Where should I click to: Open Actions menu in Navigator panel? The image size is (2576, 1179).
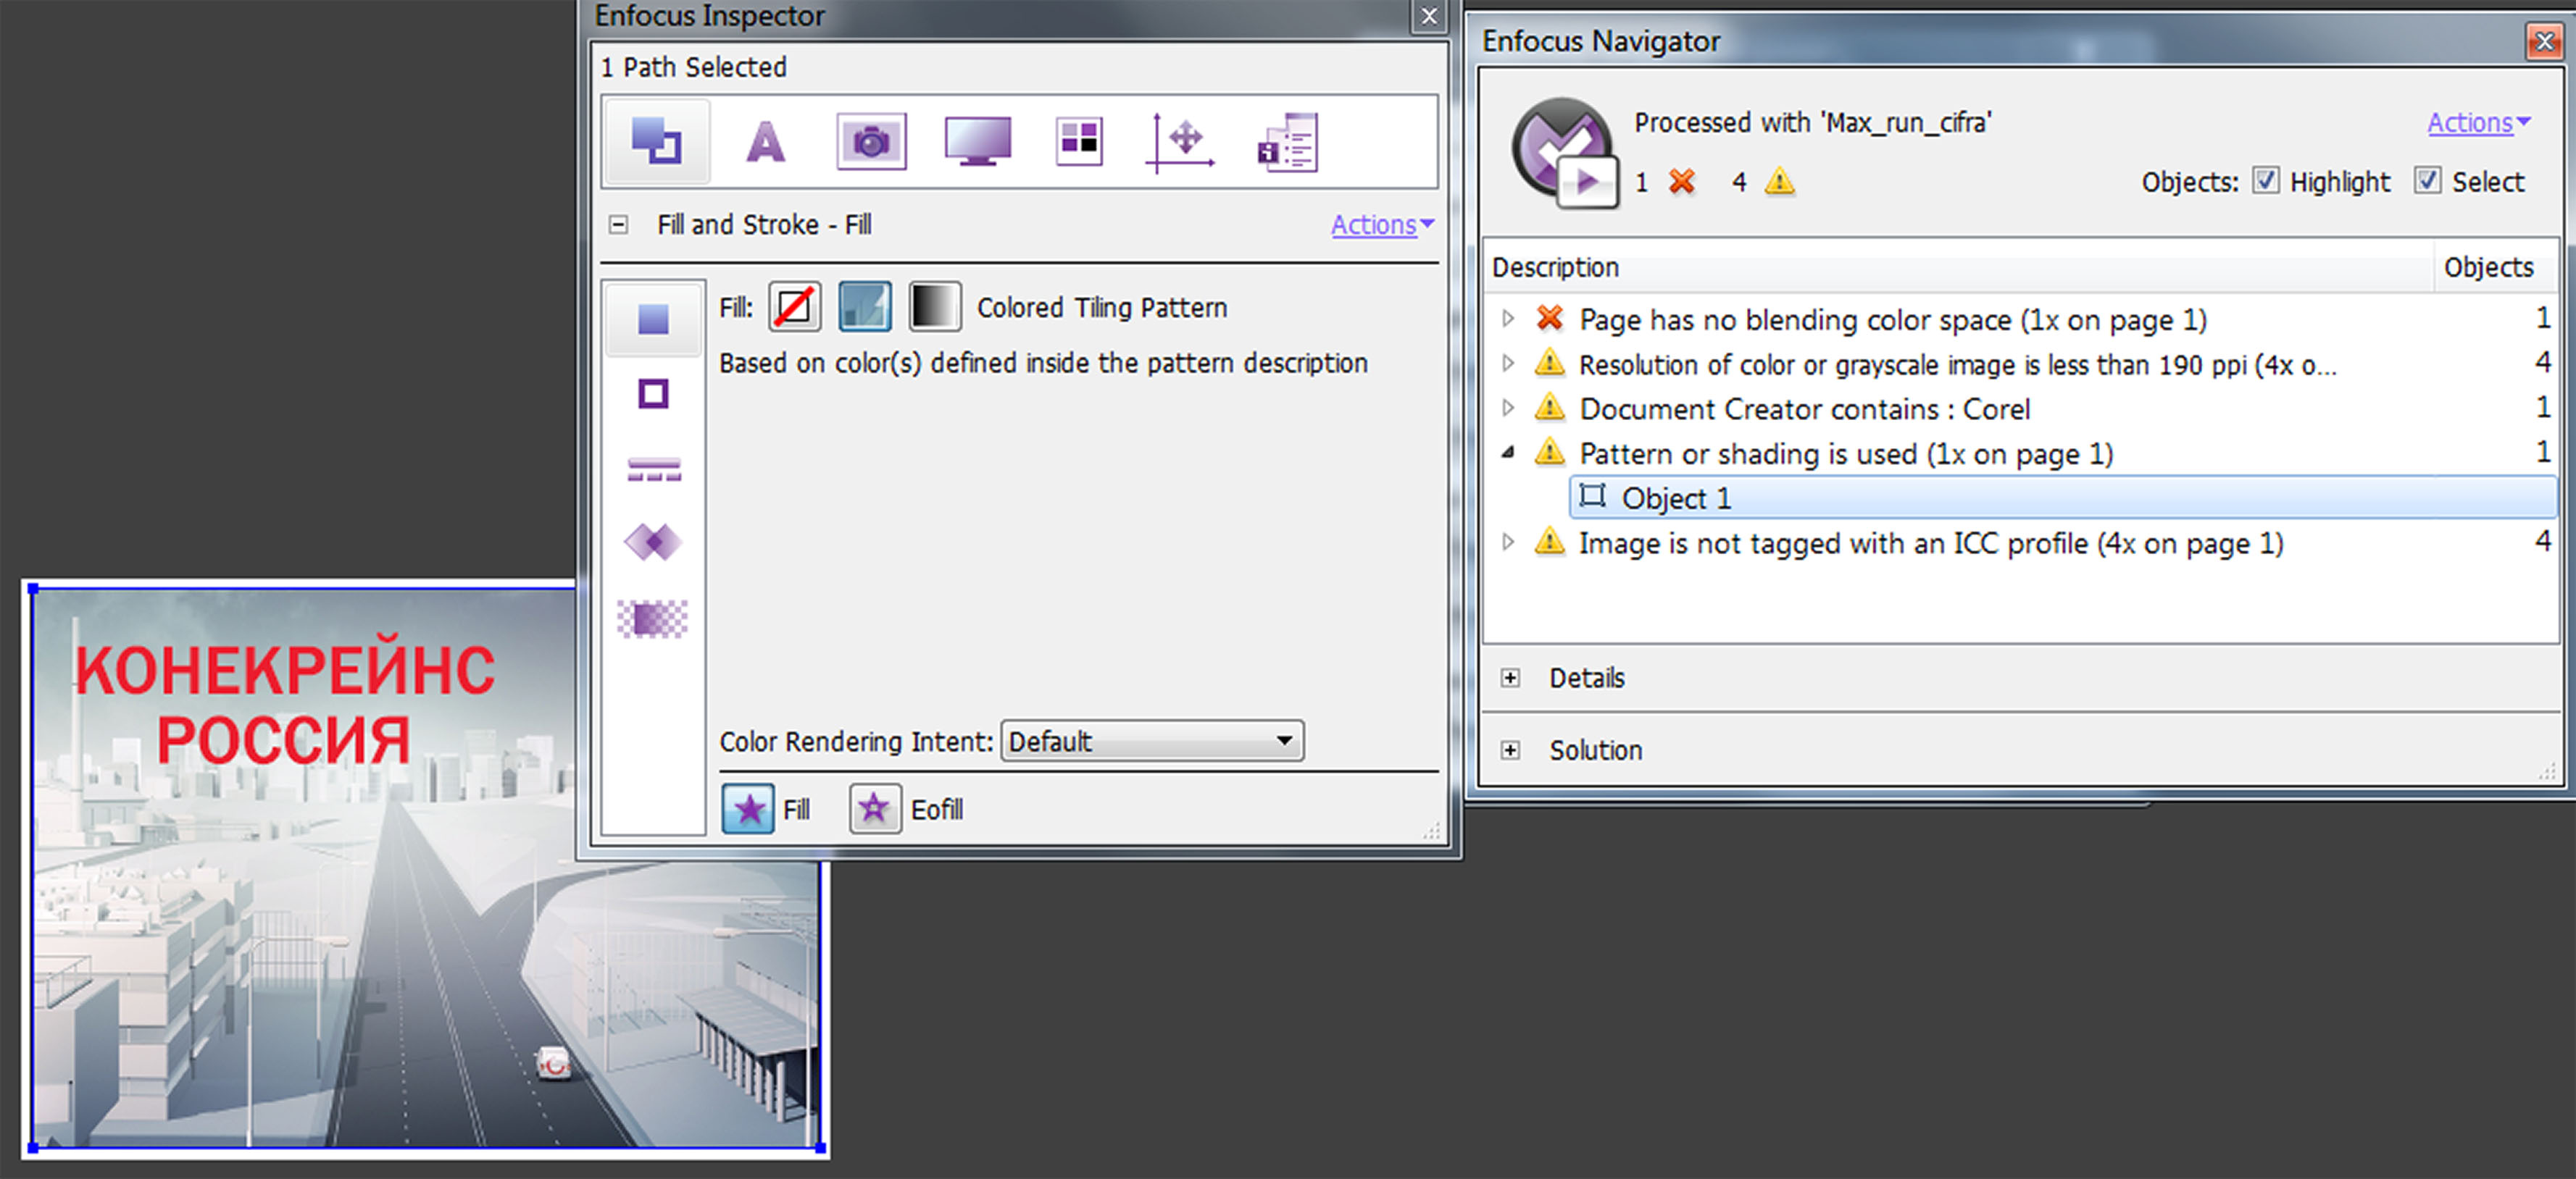point(2479,123)
